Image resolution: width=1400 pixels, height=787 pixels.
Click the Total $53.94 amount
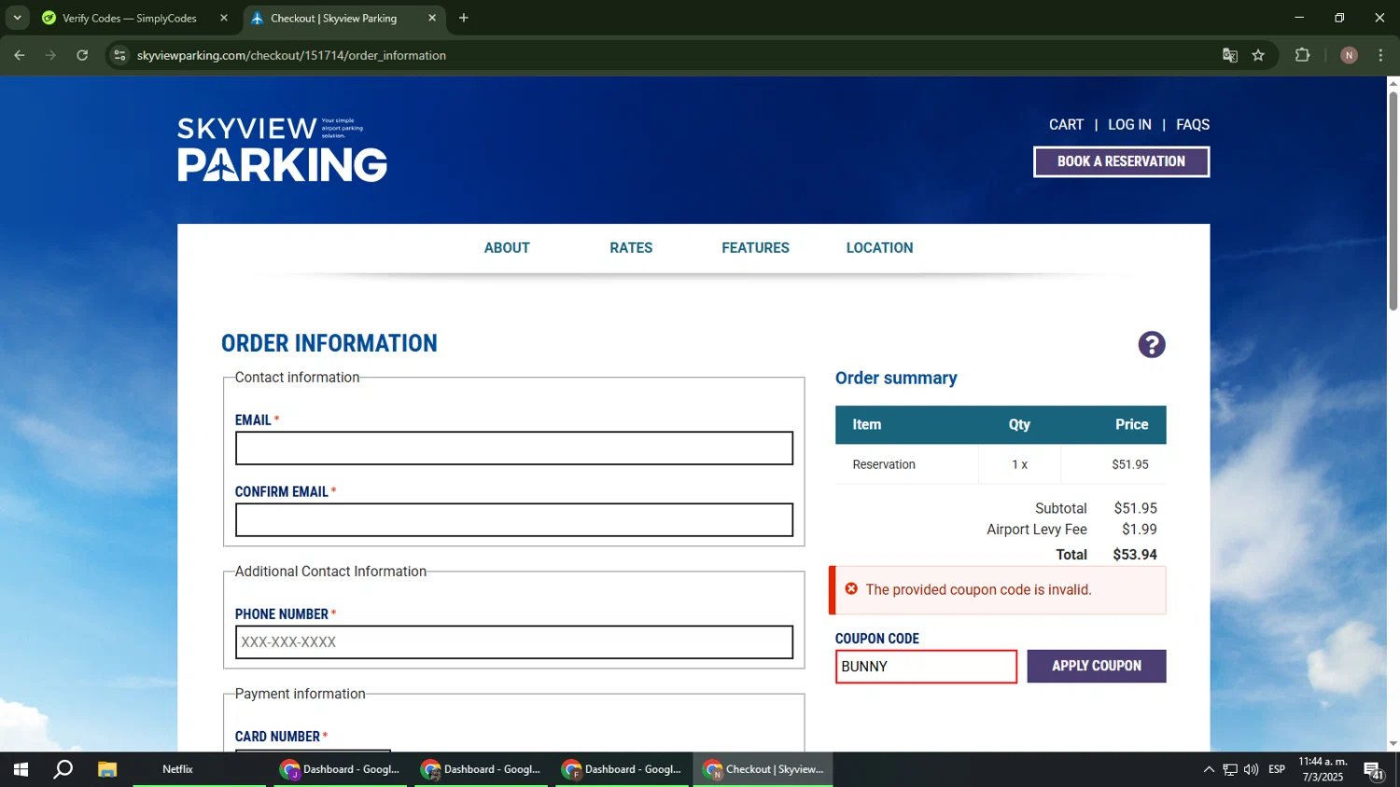(x=1135, y=555)
